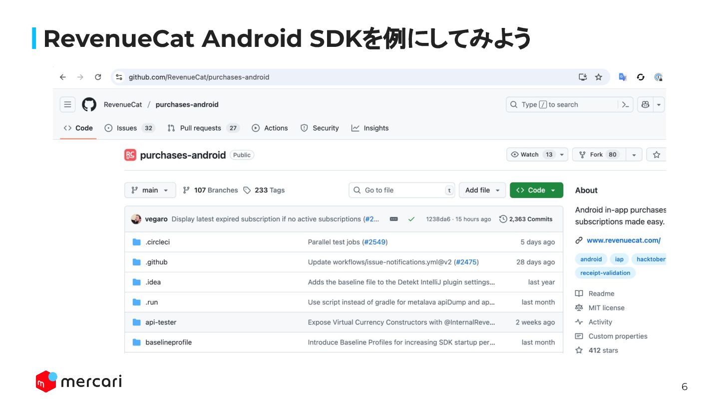719x404 pixels.
Task: Open the .run folder
Action: tap(152, 302)
